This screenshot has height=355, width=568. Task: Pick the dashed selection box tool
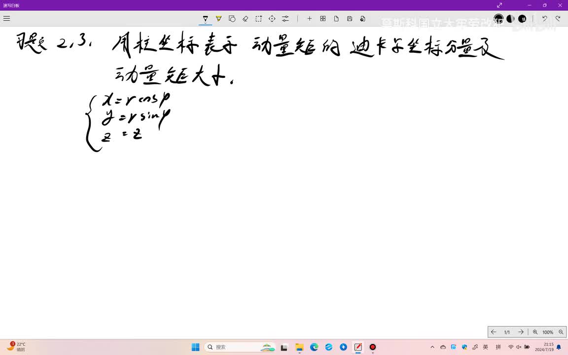[x=259, y=18]
